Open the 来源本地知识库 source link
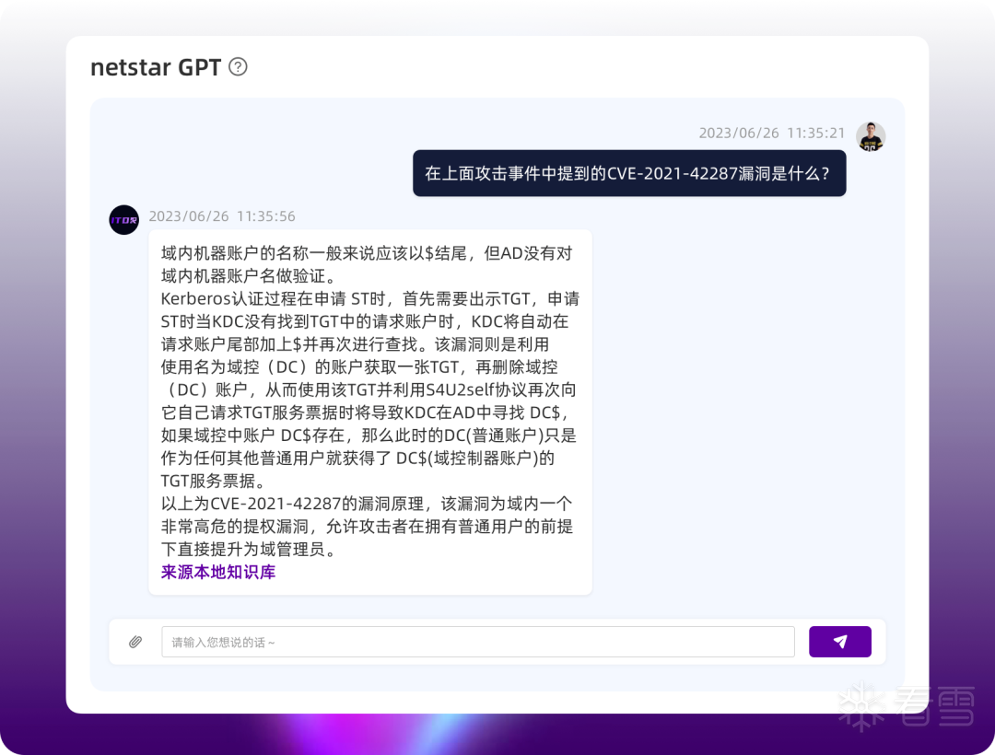The height and width of the screenshot is (755, 995). [218, 573]
